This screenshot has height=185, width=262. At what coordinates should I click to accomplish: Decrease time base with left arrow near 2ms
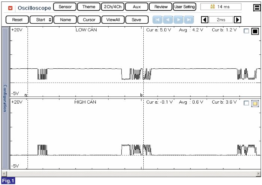coord(205,20)
